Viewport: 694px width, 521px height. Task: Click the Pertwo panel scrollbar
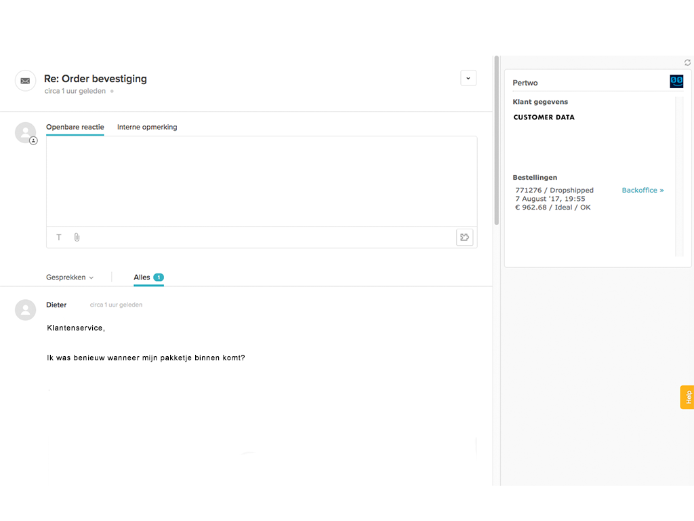coord(678,176)
